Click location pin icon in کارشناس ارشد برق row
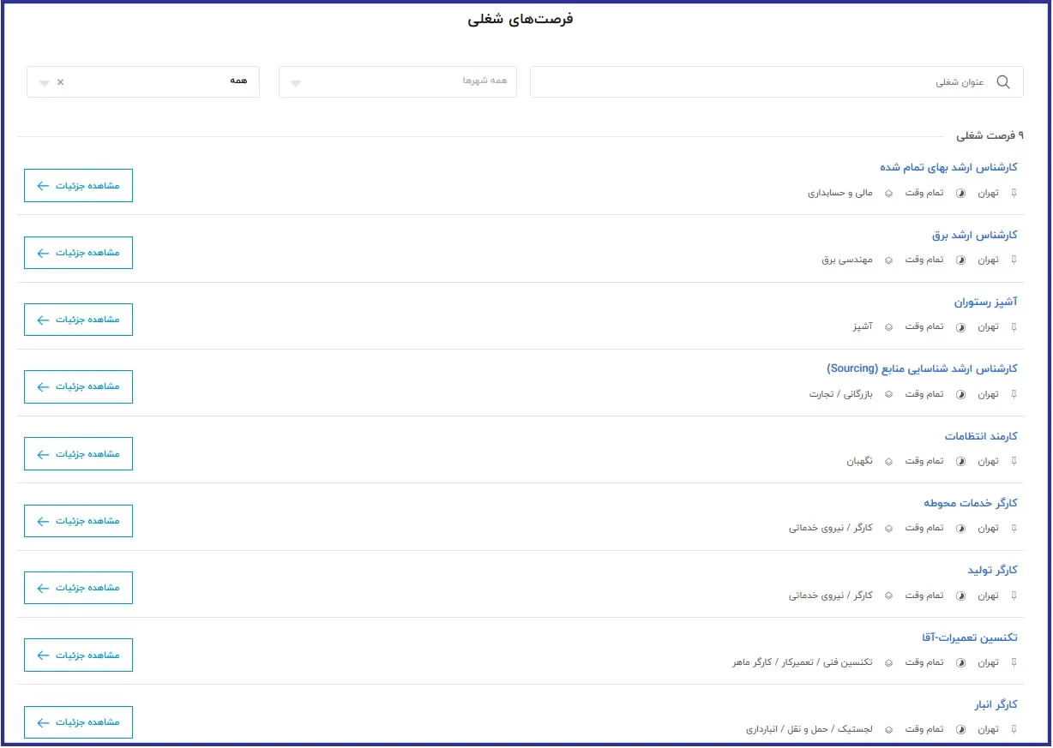1053x748 pixels. click(1014, 260)
